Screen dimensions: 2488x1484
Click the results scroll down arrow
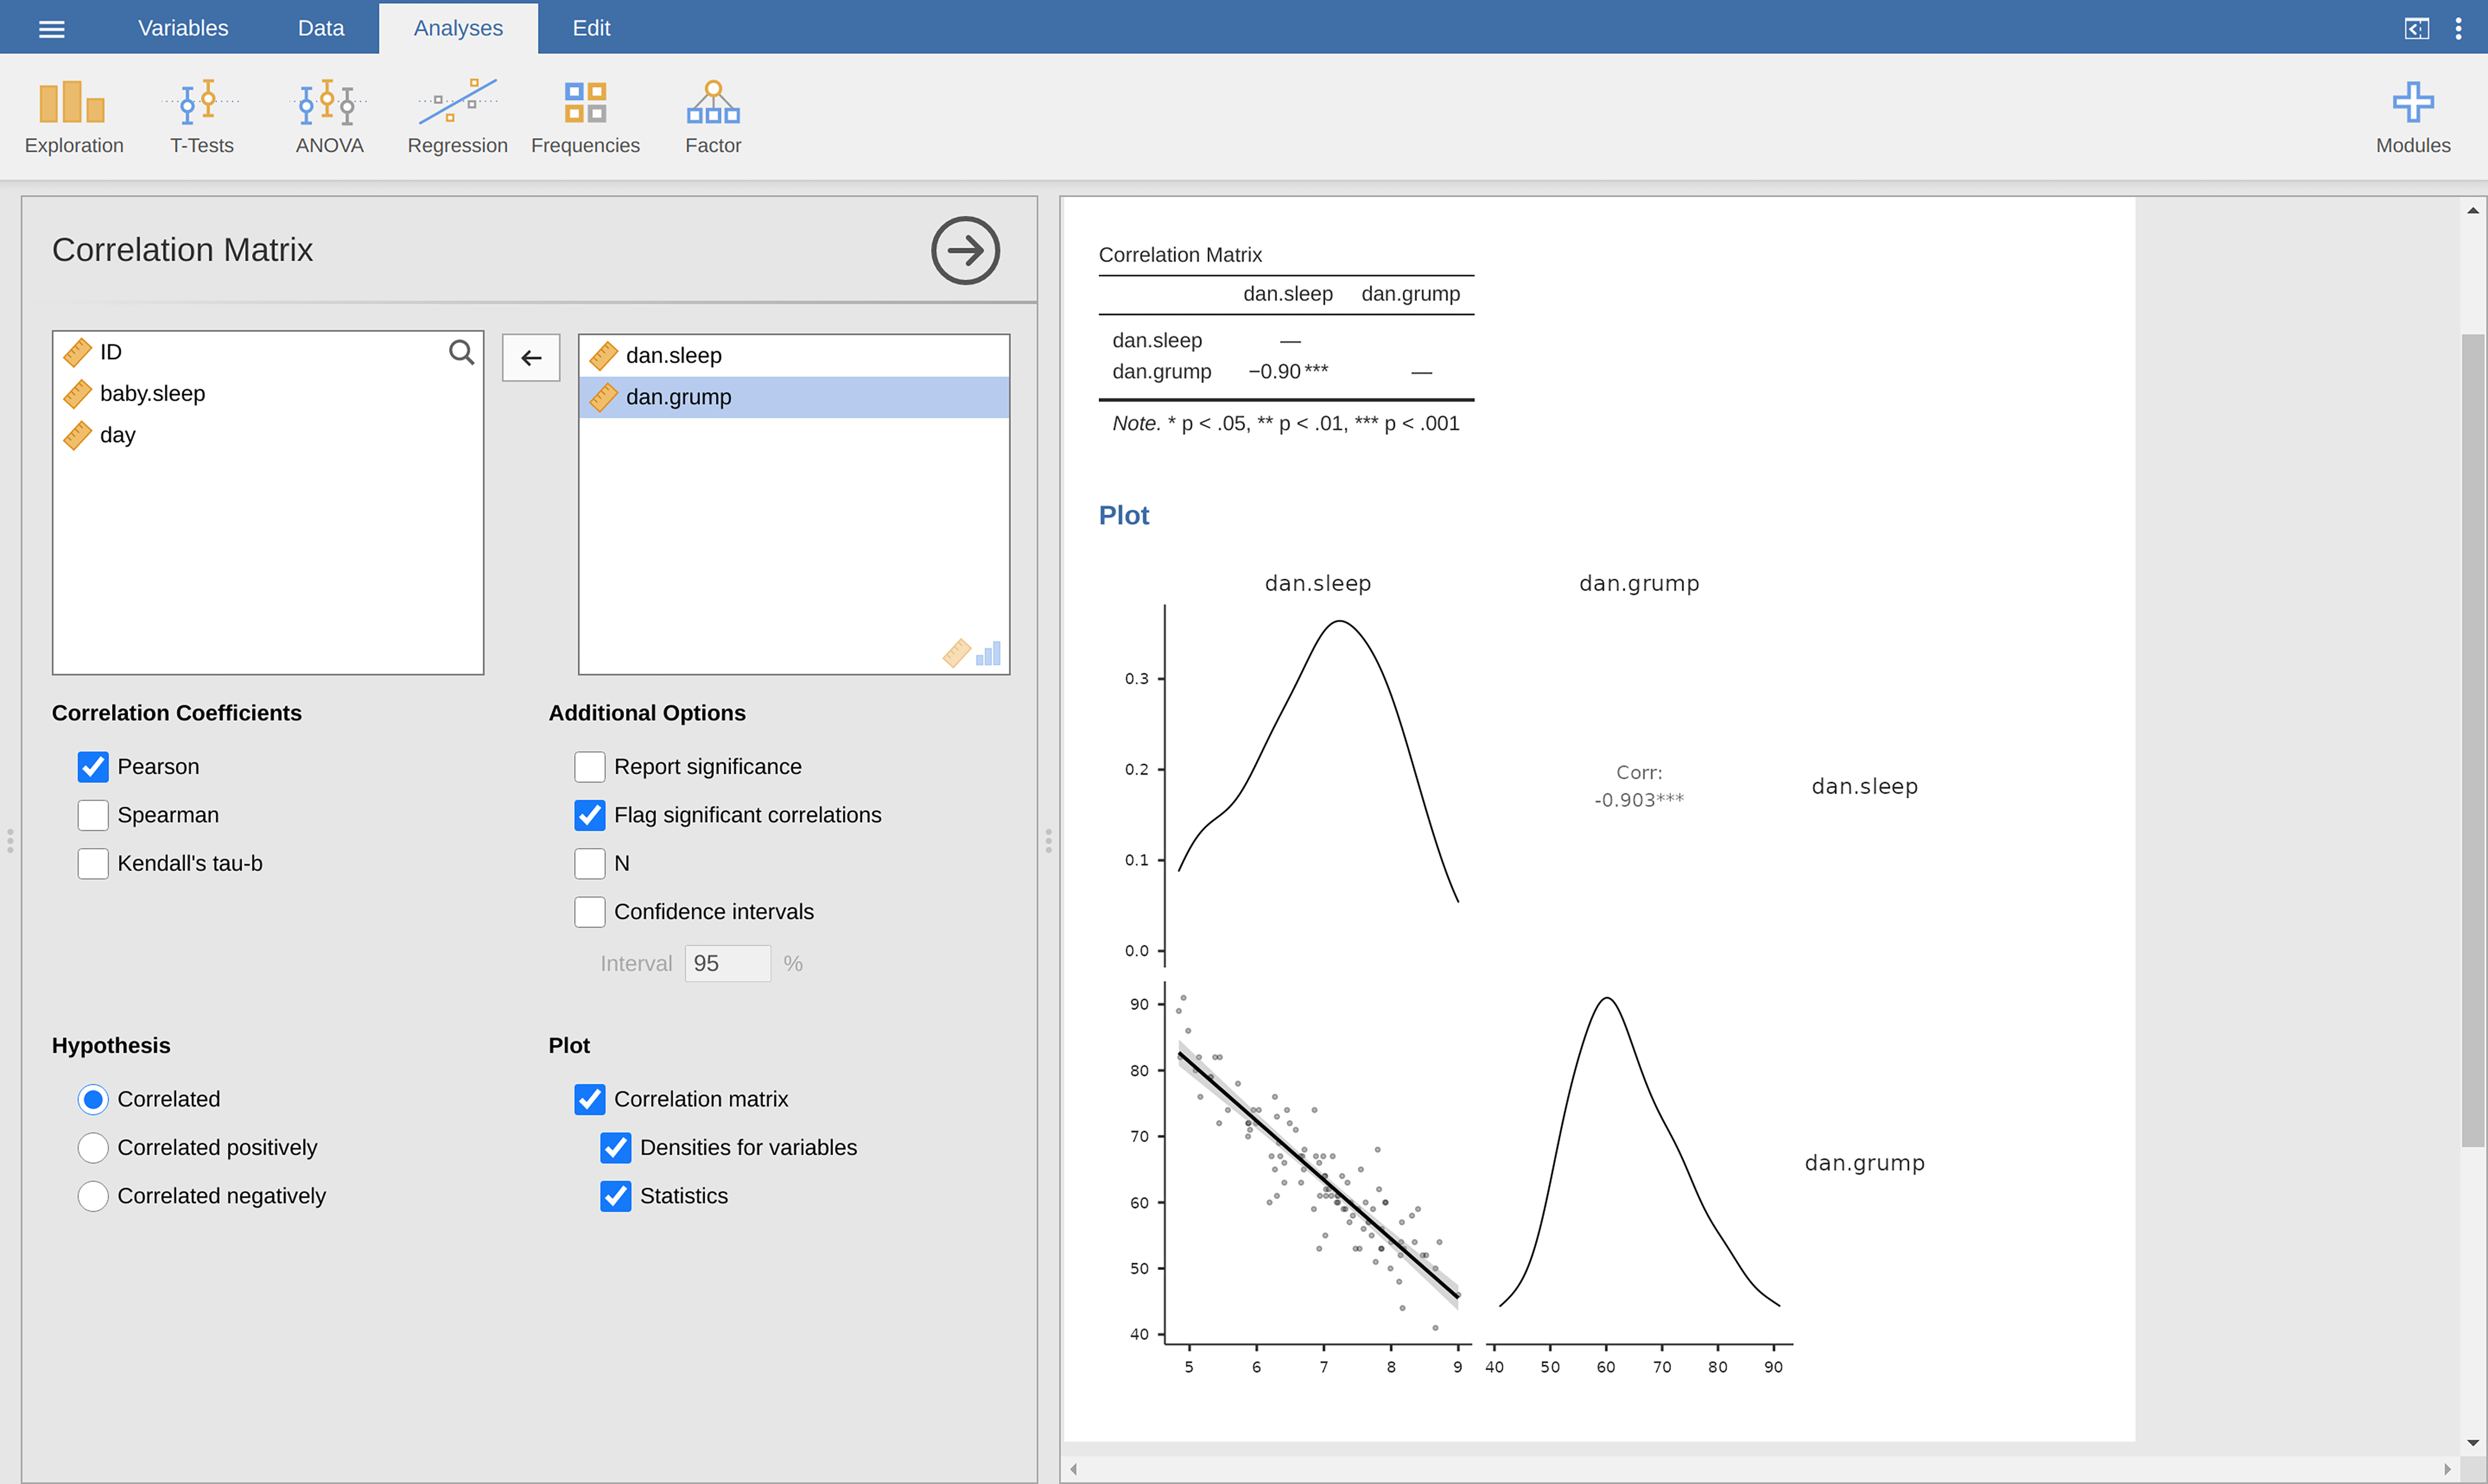[2472, 1443]
